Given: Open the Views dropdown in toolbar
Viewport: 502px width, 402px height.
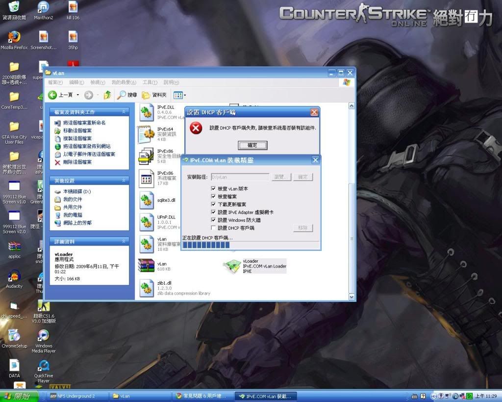Looking at the screenshot, I should point(179,95).
